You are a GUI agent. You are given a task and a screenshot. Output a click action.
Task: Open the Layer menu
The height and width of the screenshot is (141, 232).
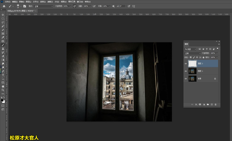[28, 2]
